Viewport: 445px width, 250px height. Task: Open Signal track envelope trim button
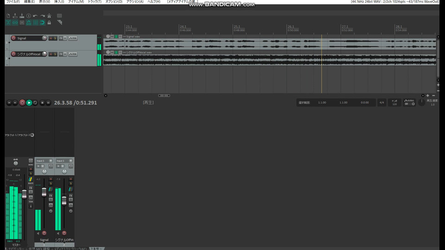[x=73, y=38]
